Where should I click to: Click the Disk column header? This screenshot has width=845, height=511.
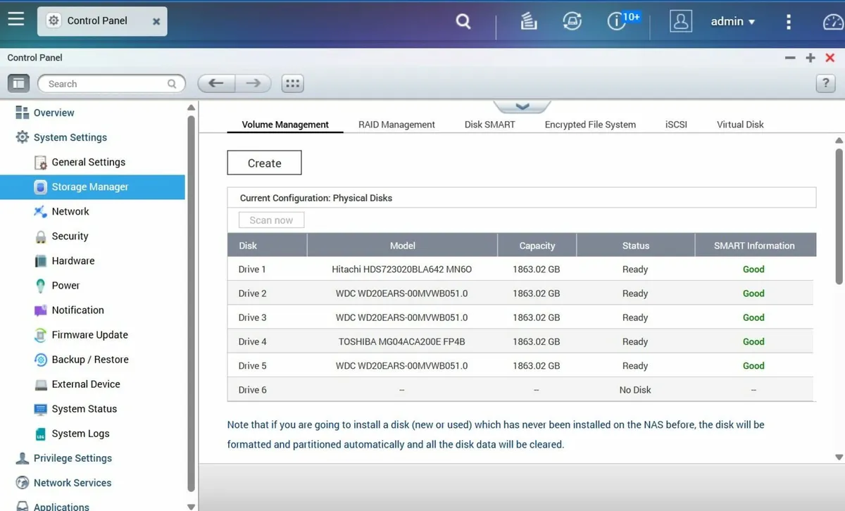point(267,246)
